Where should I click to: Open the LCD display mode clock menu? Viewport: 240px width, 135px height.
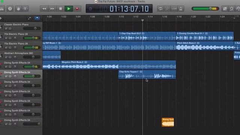click(x=90, y=9)
